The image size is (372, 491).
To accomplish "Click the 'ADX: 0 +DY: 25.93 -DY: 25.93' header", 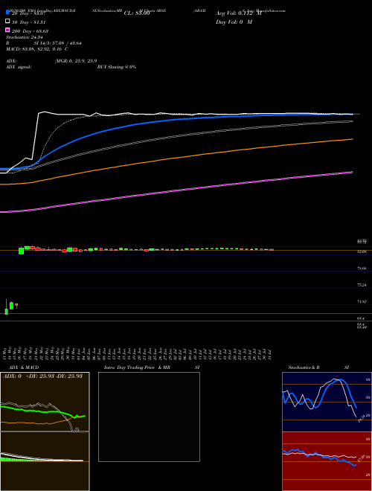I will pos(42,376).
